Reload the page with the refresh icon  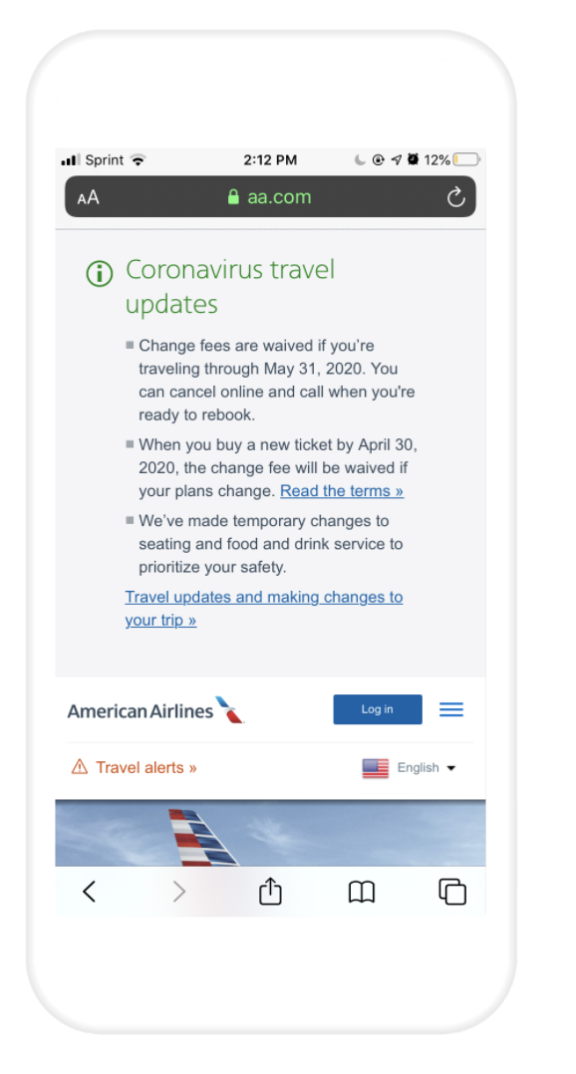(x=455, y=196)
